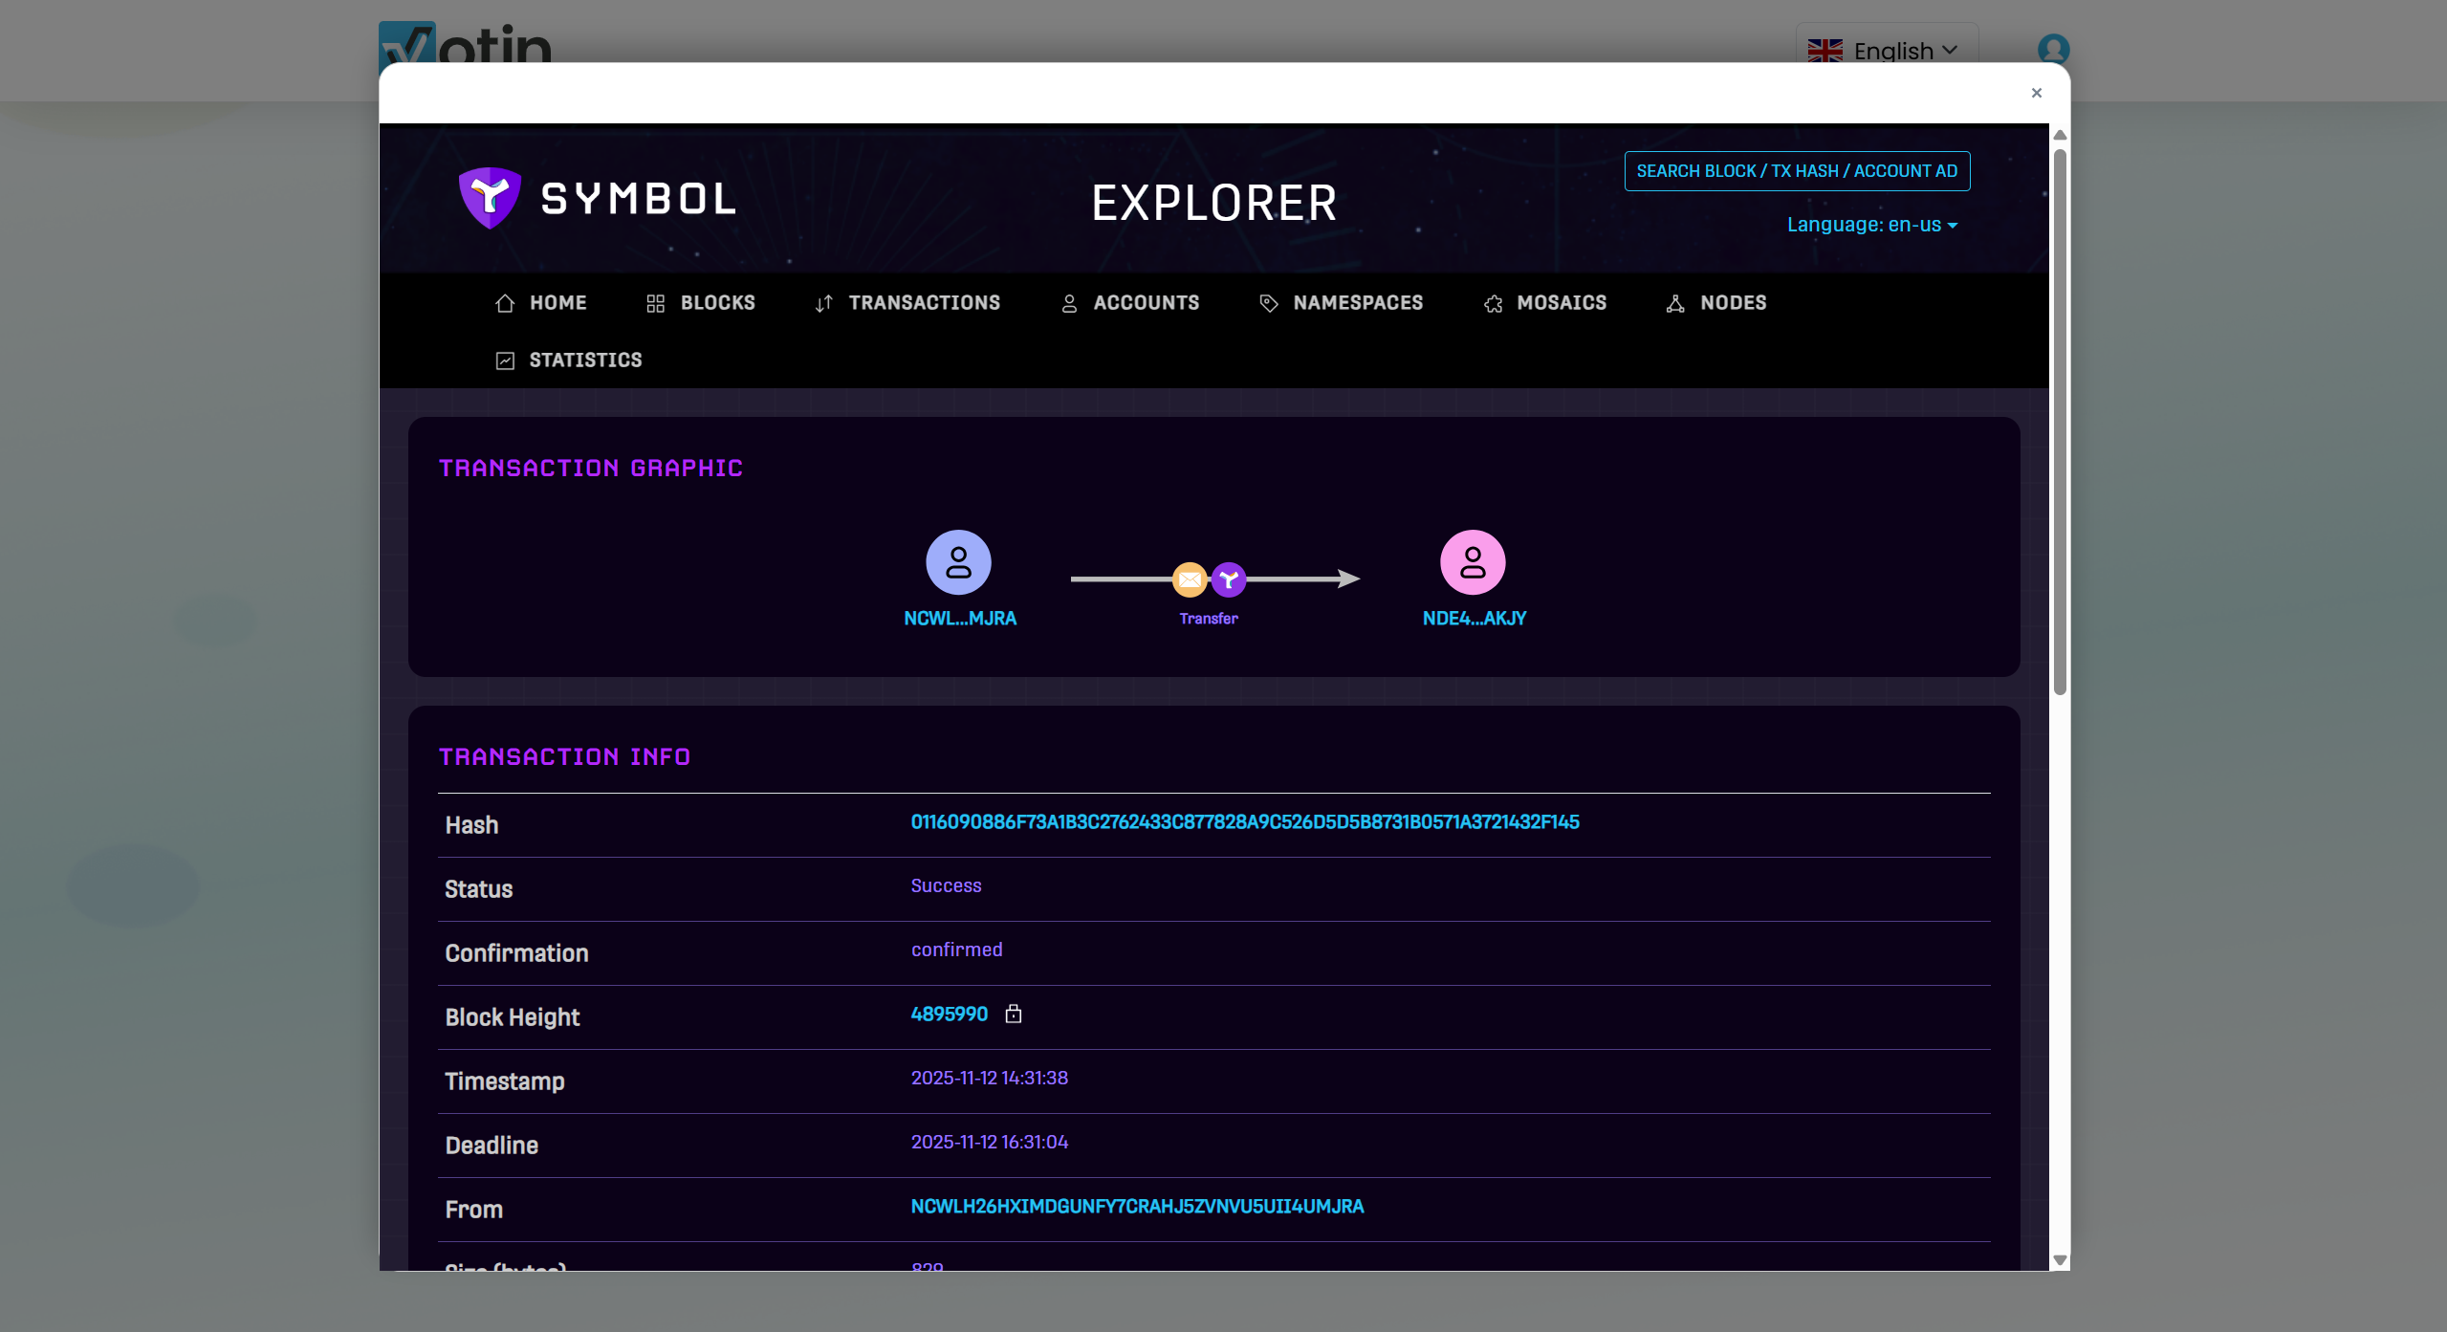Click the sender account avatar NCWL...MJRA
The width and height of the screenshot is (2447, 1332).
pyautogui.click(x=958, y=562)
